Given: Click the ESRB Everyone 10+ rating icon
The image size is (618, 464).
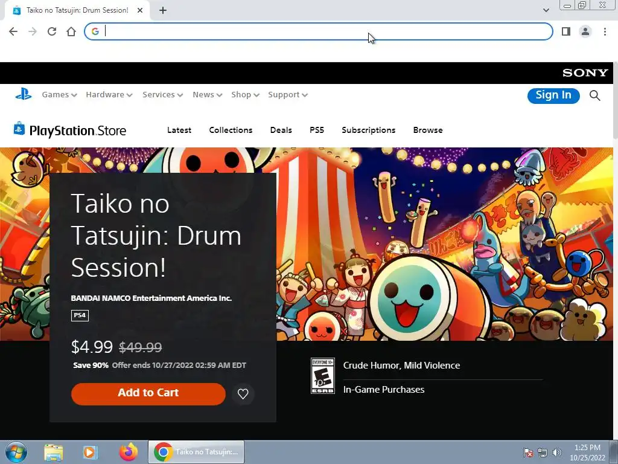Looking at the screenshot, I should (x=322, y=376).
